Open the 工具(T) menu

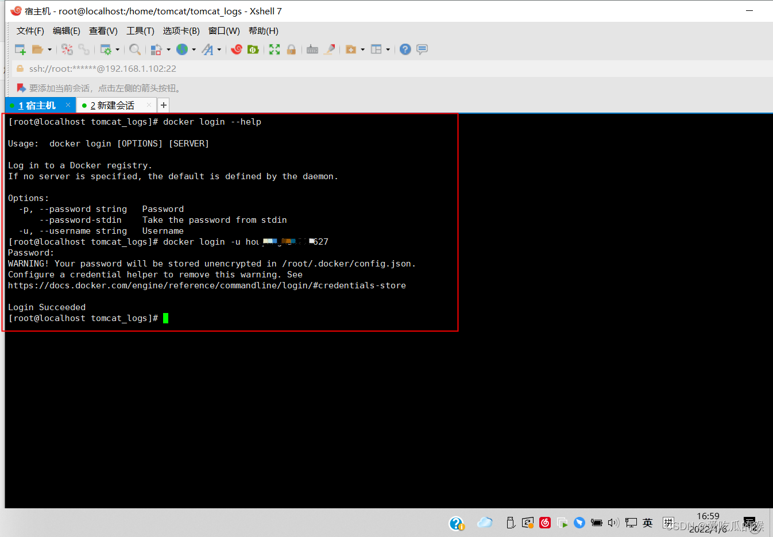(x=140, y=31)
